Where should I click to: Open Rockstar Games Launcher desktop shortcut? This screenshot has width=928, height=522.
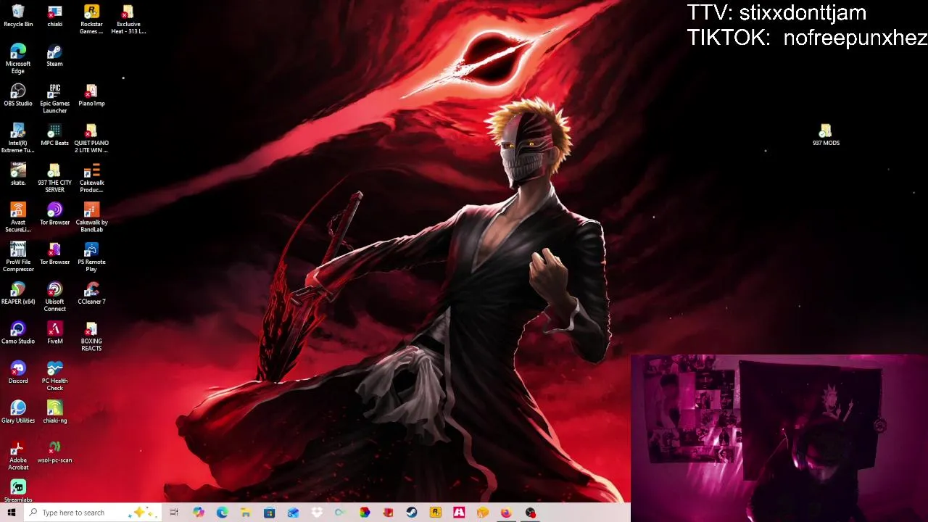click(91, 20)
